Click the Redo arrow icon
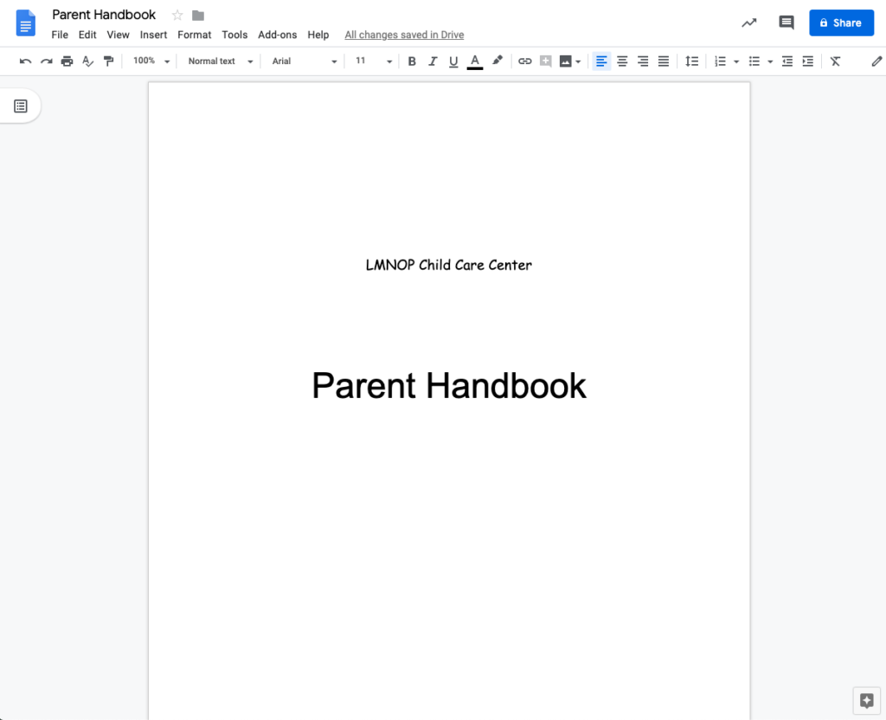The image size is (886, 720). (x=47, y=61)
